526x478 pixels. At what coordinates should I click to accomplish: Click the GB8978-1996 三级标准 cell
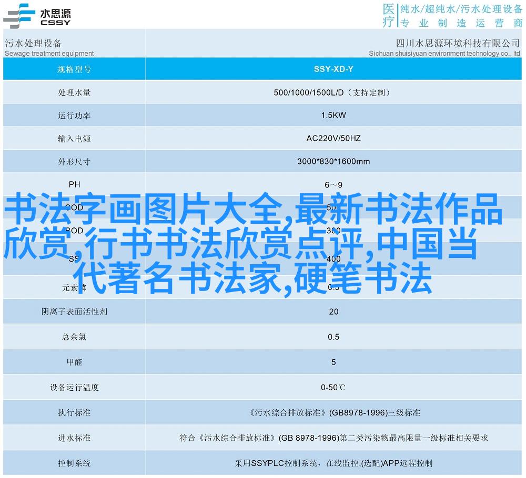333,413
